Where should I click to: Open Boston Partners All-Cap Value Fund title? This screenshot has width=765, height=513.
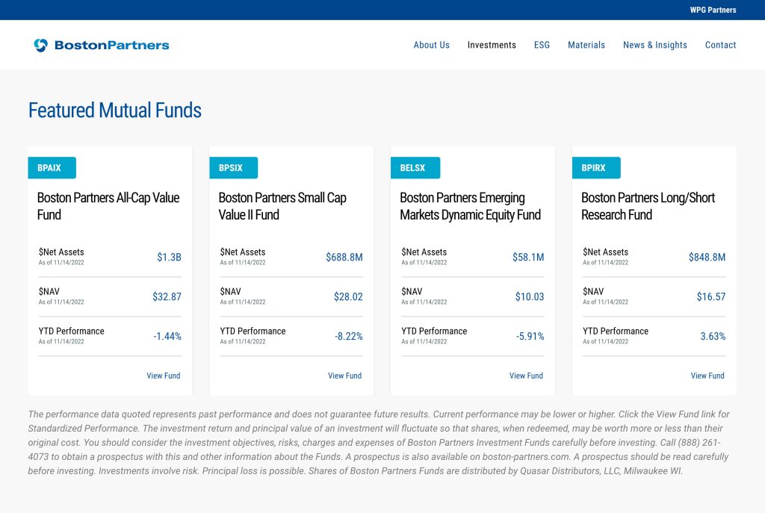point(108,206)
